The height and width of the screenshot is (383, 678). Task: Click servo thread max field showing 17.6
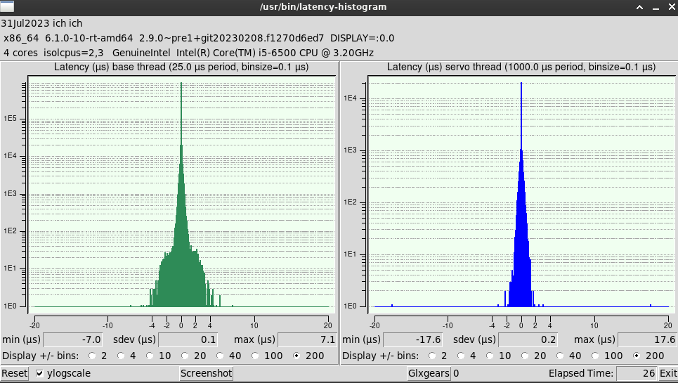(647, 339)
